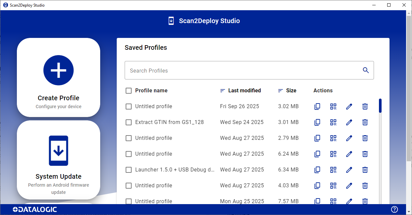Duplicate the Launcher 1.5.0 profile

point(317,170)
